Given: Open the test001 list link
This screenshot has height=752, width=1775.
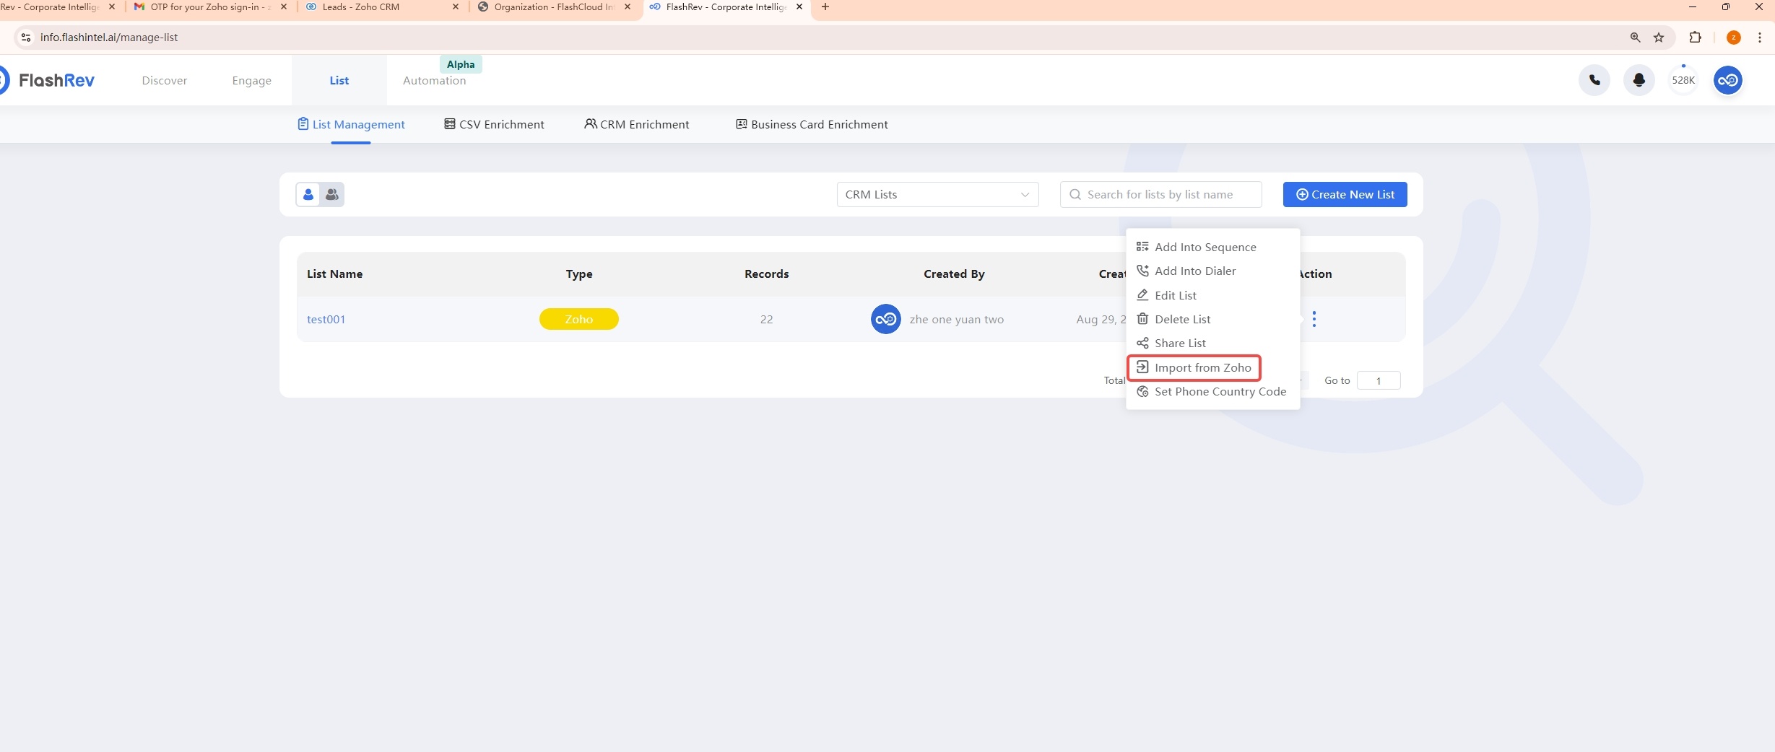Looking at the screenshot, I should click(x=326, y=319).
